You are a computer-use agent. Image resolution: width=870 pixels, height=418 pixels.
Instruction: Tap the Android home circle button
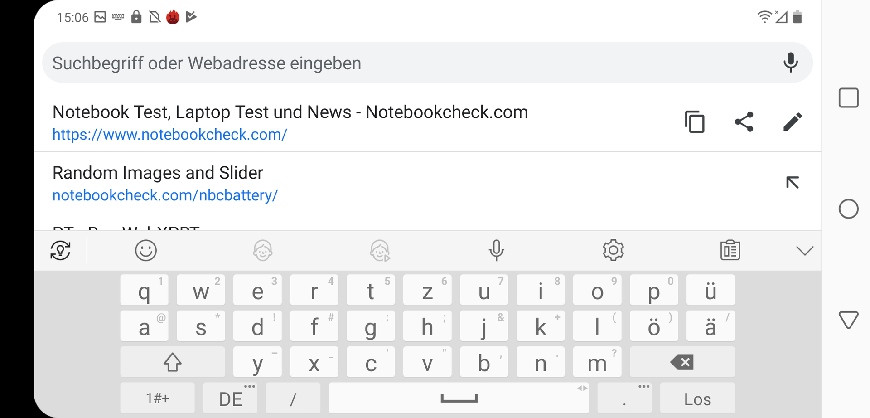pyautogui.click(x=848, y=209)
